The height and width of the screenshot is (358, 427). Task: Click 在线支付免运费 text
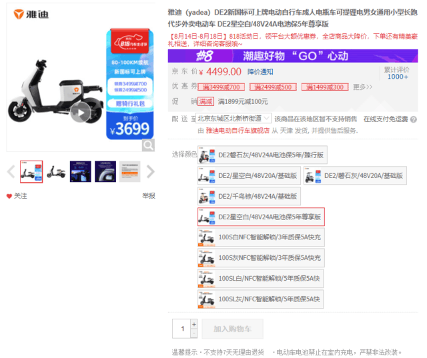(x=386, y=119)
